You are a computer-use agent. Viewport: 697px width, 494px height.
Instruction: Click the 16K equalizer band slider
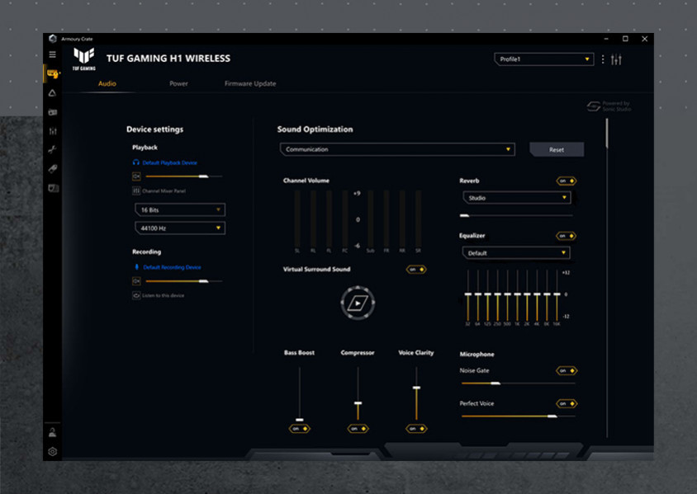click(557, 295)
